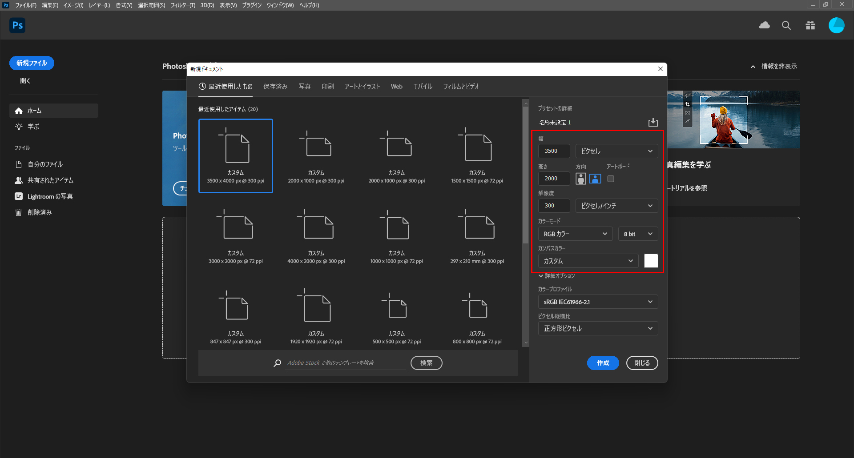The height and width of the screenshot is (458, 854).
Task: Open the What's New gift icon
Action: [810, 25]
